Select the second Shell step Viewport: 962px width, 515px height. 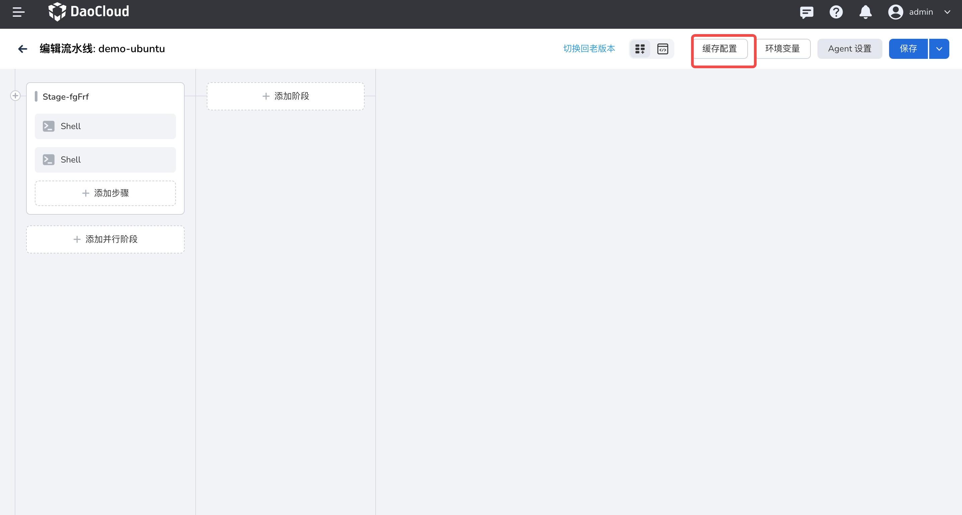tap(105, 160)
